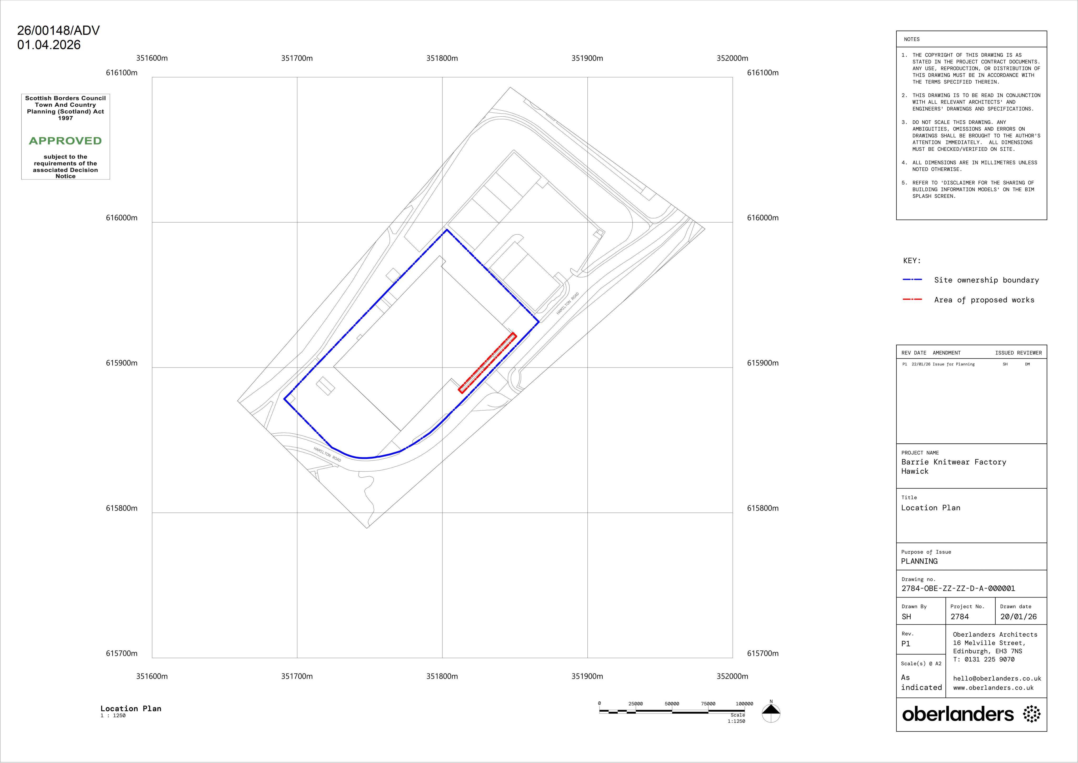The width and height of the screenshot is (1078, 763).
Task: Select the reference number 26/00148/ADV
Action: click(x=58, y=31)
